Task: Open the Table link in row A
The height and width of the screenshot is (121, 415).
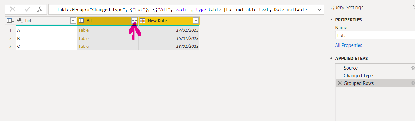Action: point(83,30)
